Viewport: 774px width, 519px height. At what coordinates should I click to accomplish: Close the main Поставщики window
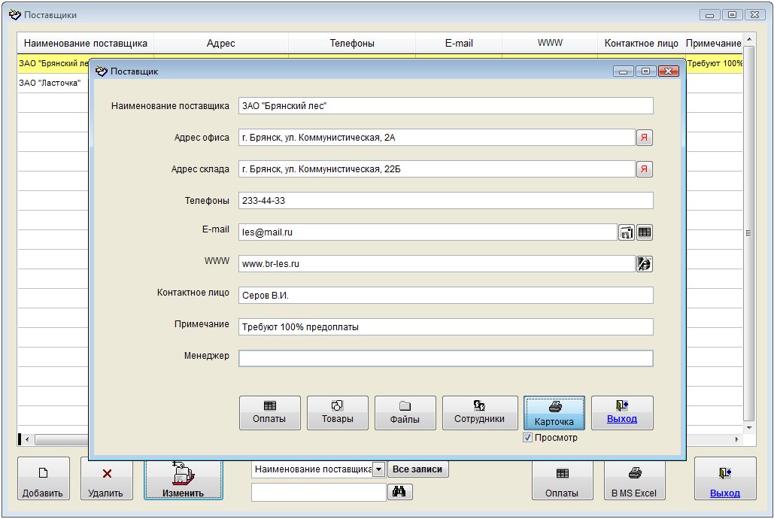(x=754, y=15)
